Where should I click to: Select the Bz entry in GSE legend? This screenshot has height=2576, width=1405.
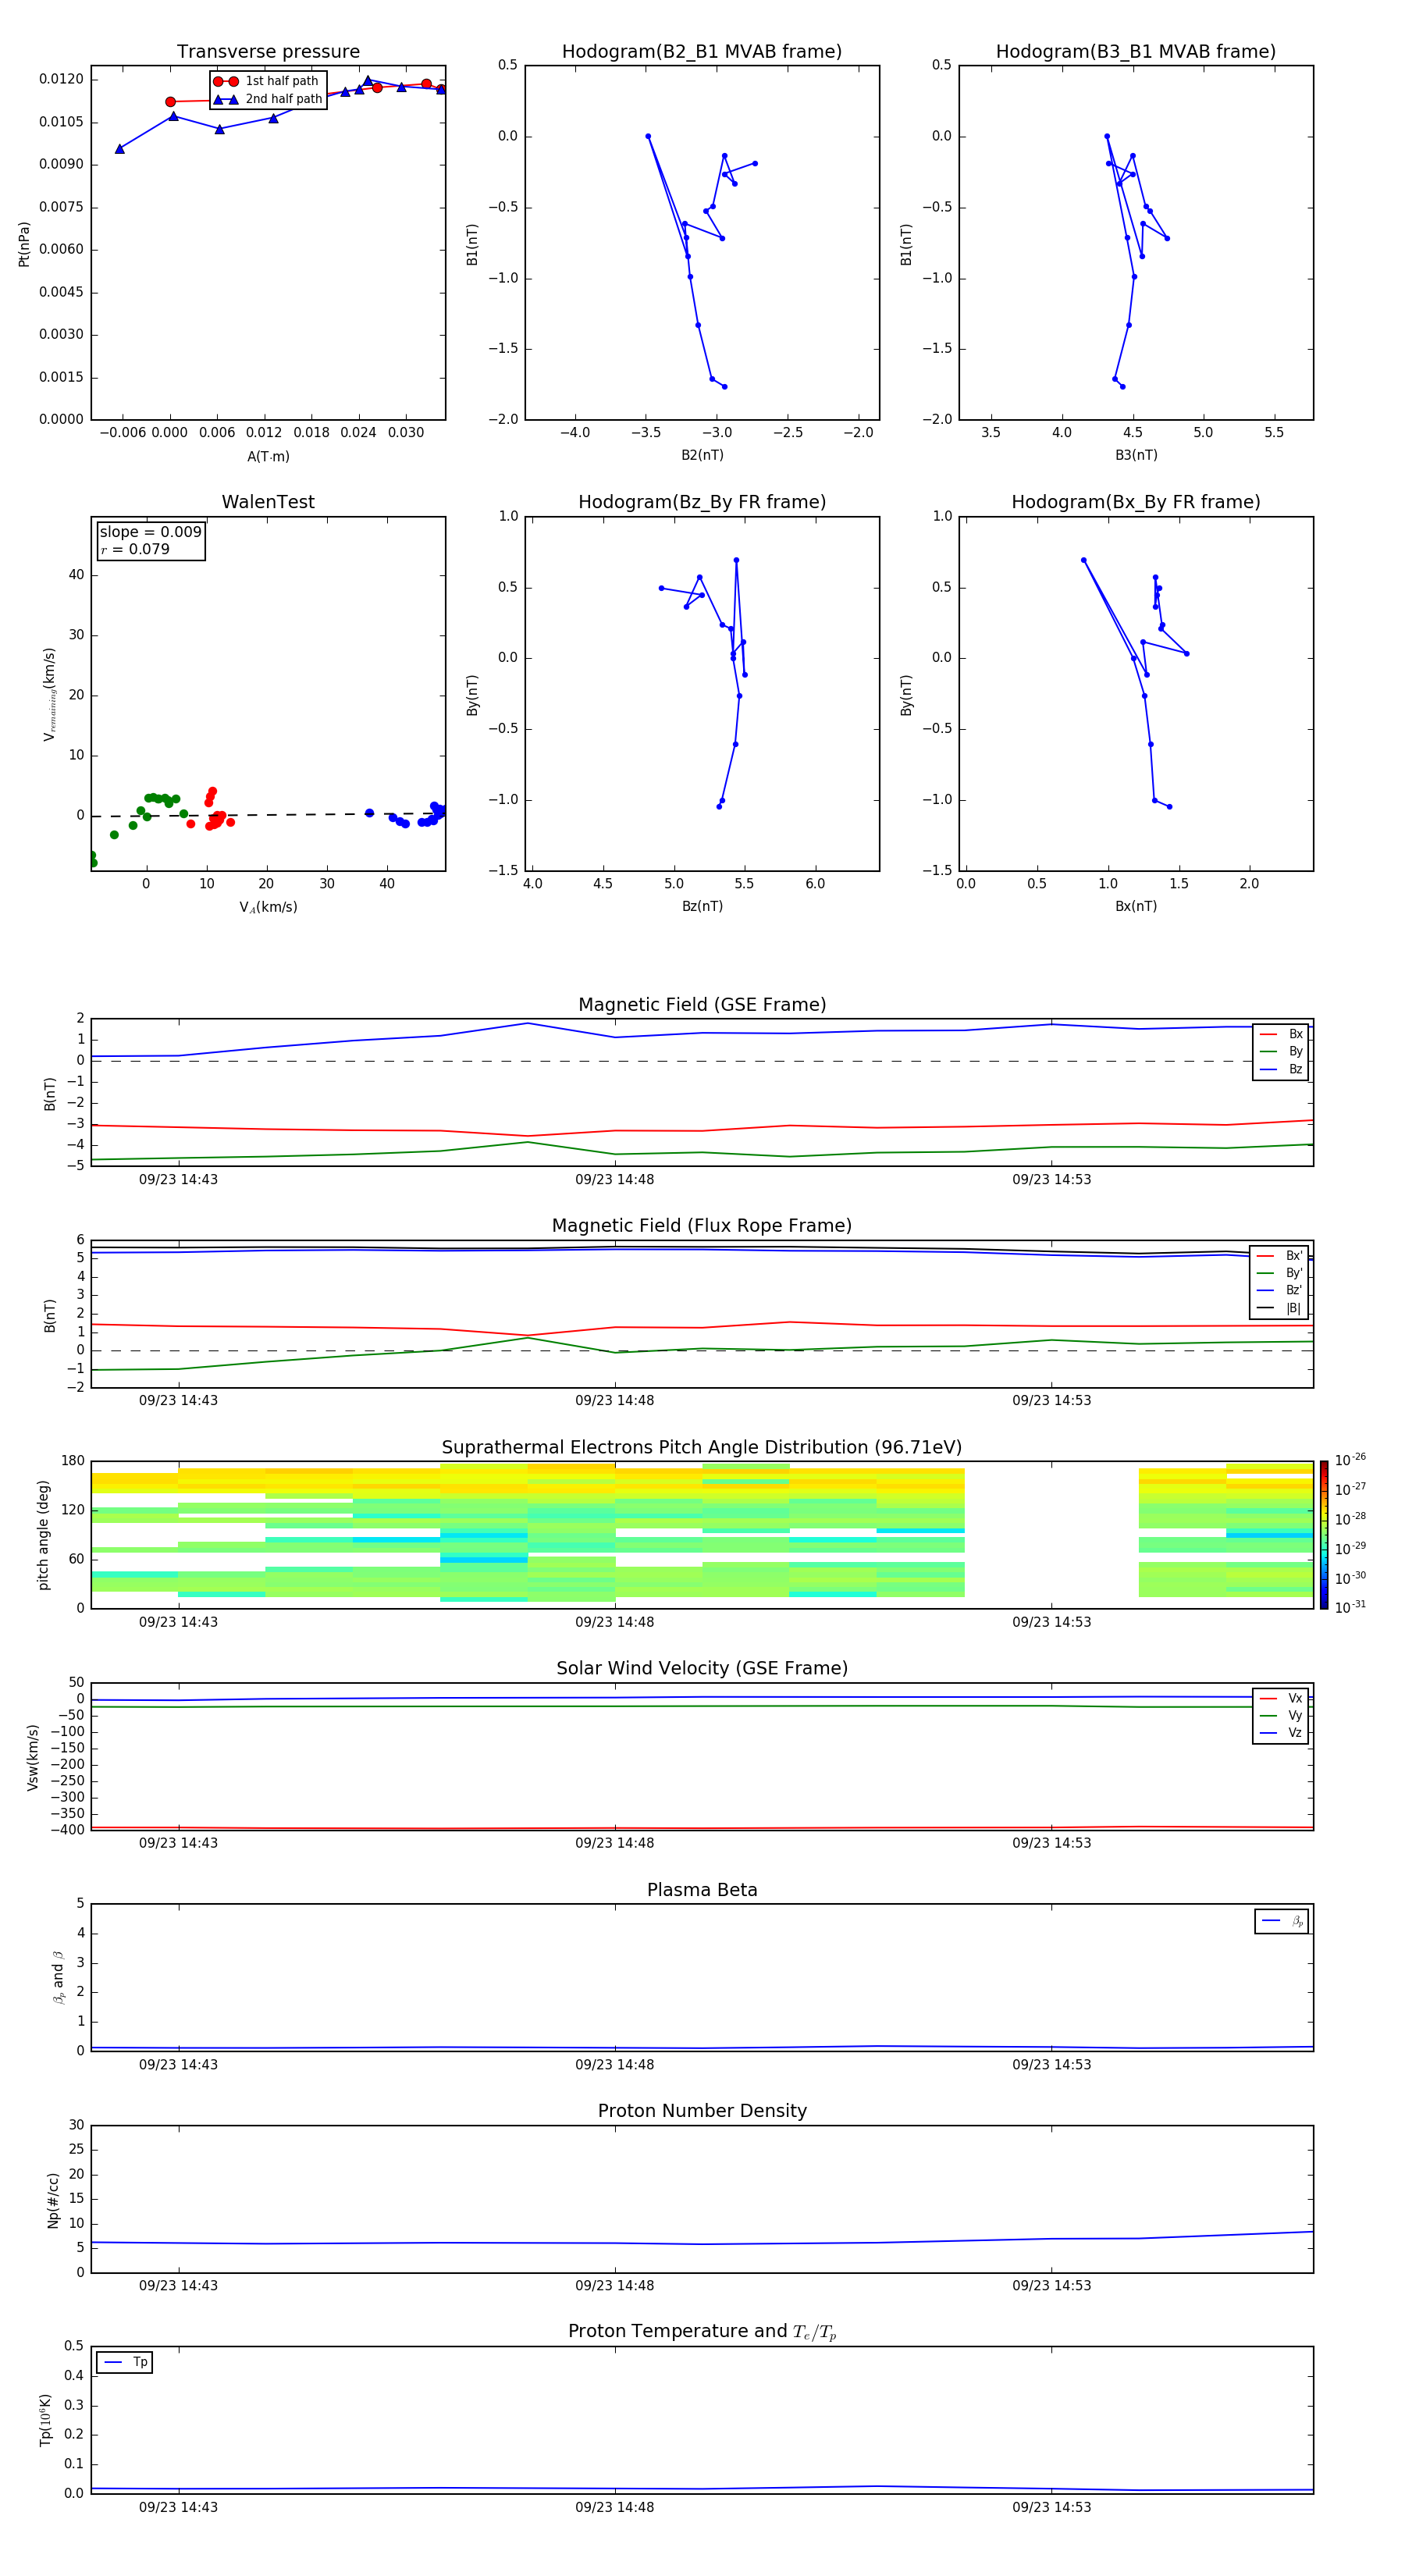[x=1281, y=1069]
